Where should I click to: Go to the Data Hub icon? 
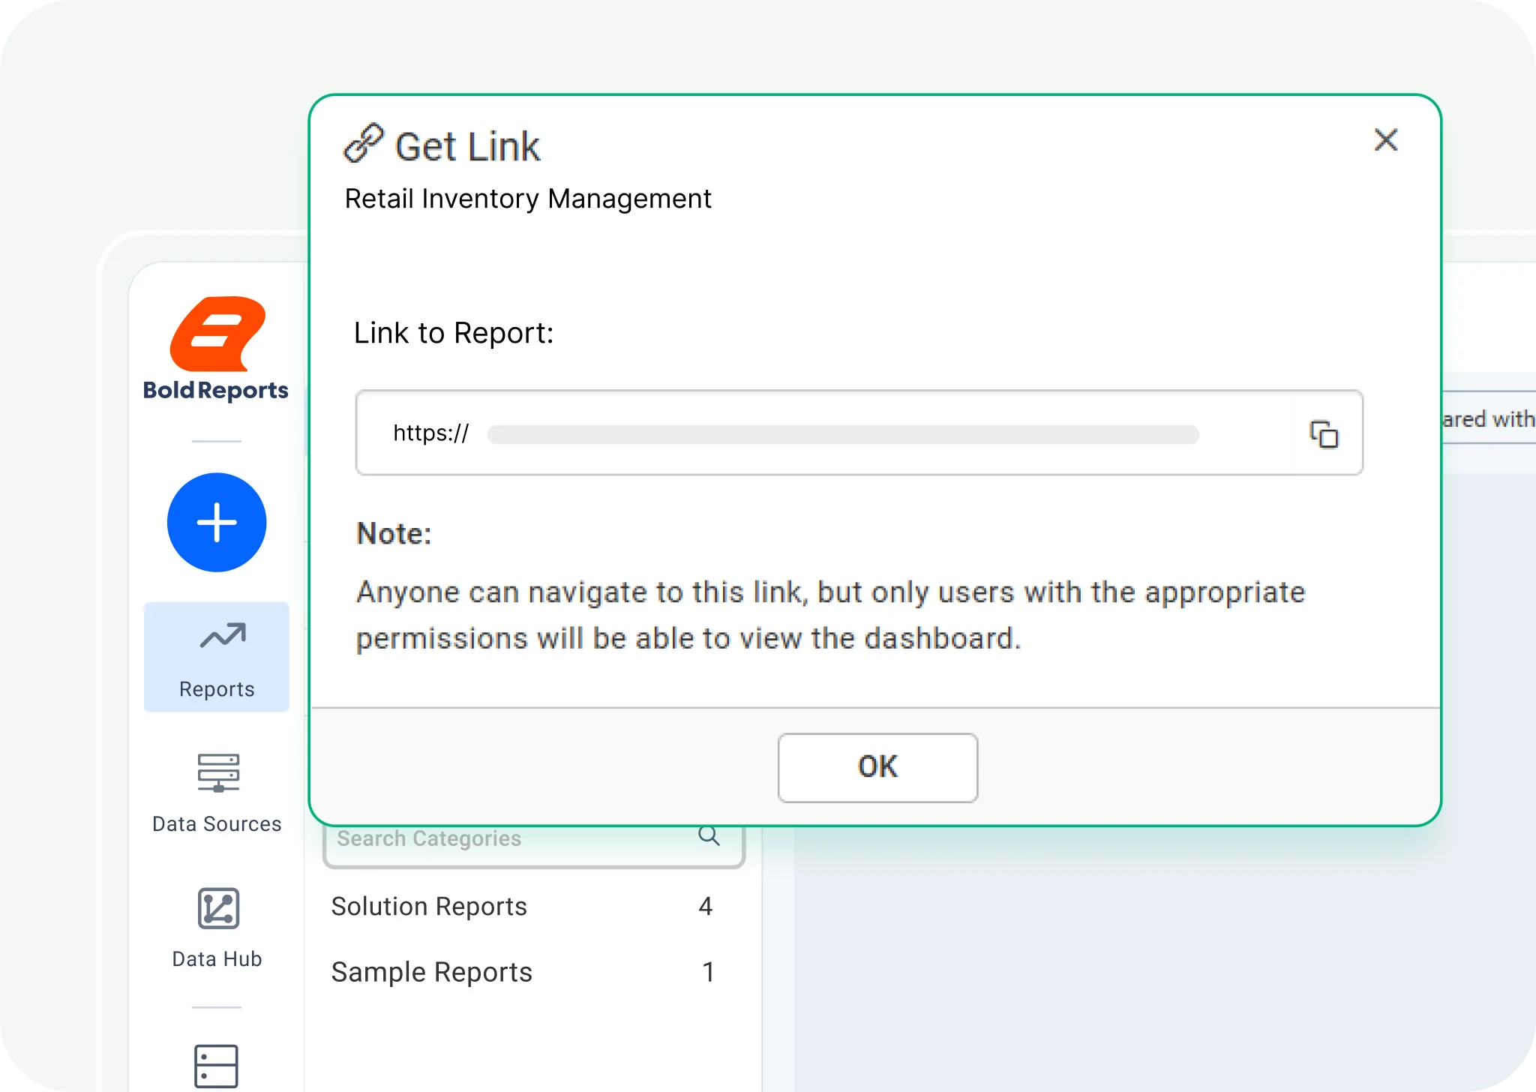point(218,908)
